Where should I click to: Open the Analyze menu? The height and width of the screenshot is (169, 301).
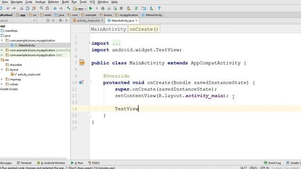point(40,2)
